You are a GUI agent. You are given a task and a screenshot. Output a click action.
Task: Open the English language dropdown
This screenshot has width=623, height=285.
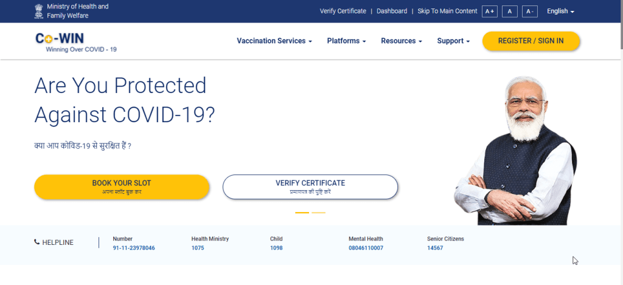(x=560, y=12)
